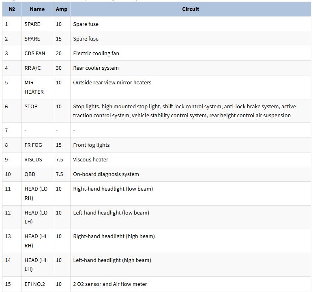Click the "7.5" amp value for OBD
The height and width of the screenshot is (292, 313).
pos(60,174)
